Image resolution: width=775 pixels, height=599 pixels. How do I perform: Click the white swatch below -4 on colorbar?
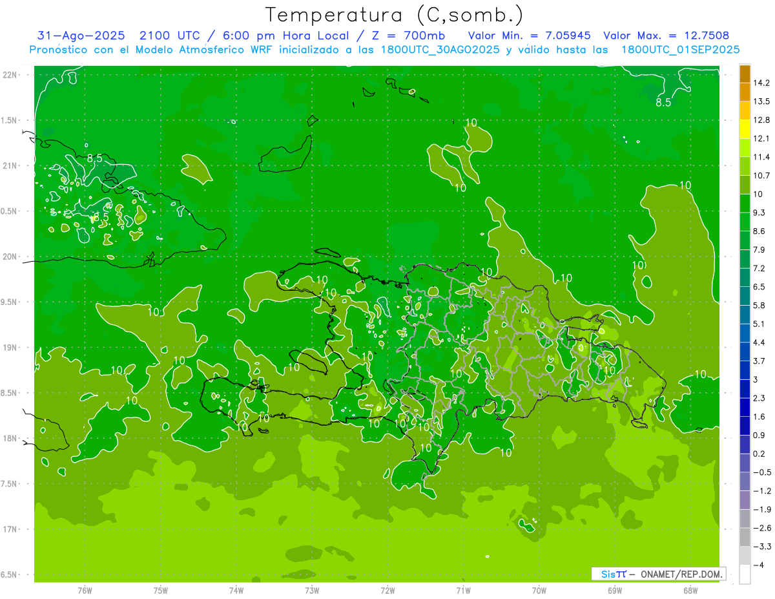click(745, 574)
